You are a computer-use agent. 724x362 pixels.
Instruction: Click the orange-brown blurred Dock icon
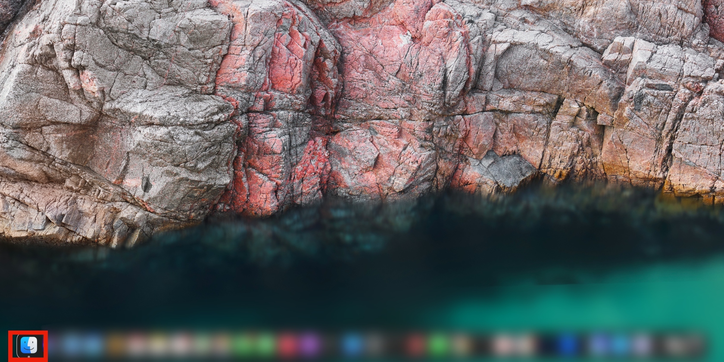[115, 345]
